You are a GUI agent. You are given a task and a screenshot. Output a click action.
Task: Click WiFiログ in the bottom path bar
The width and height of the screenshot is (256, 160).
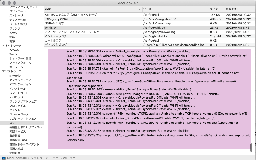click(x=69, y=158)
